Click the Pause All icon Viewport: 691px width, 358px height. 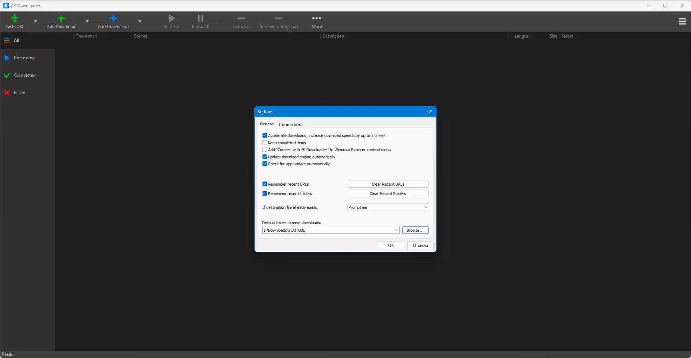[200, 18]
